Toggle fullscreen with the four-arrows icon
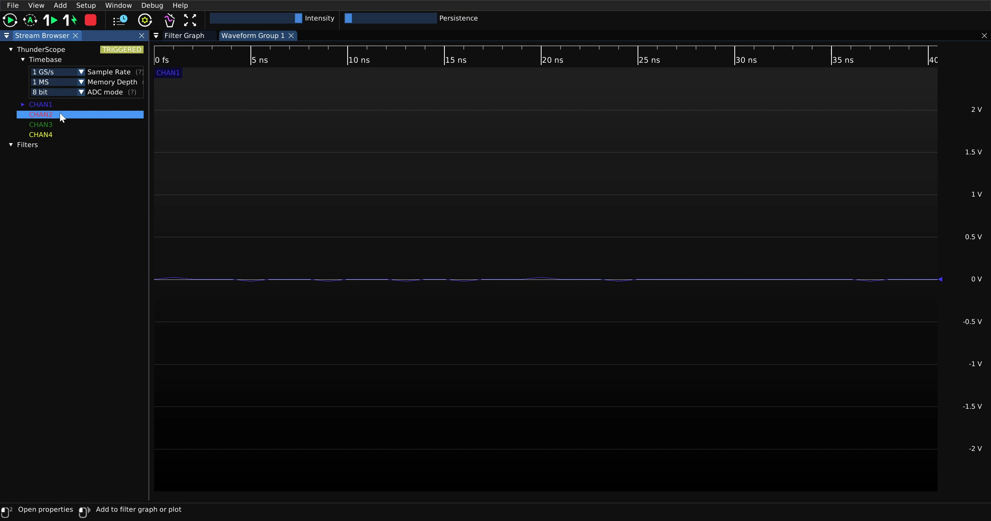Screen dimensions: 991x521 pos(190,20)
